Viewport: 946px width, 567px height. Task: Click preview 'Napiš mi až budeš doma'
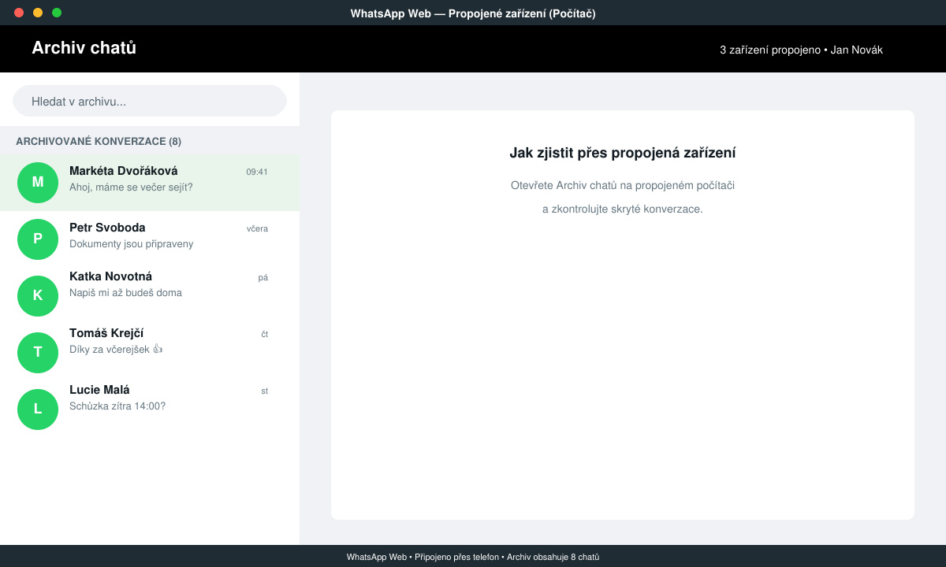125,293
